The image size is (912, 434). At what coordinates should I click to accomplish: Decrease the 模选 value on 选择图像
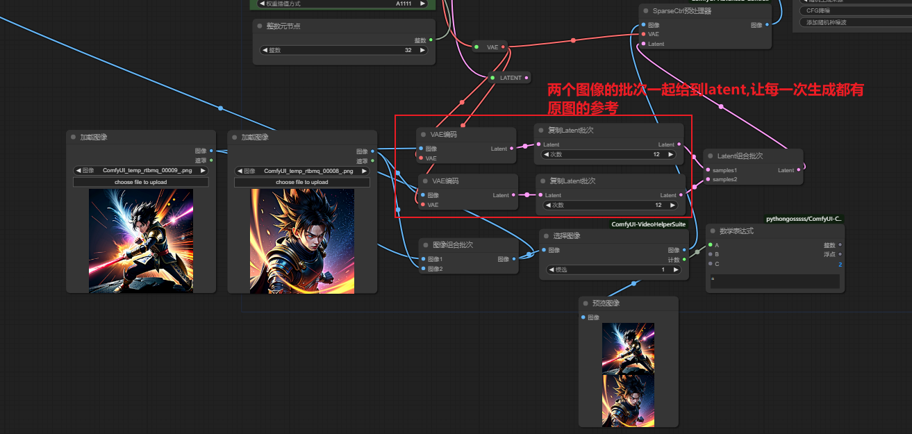(x=551, y=269)
